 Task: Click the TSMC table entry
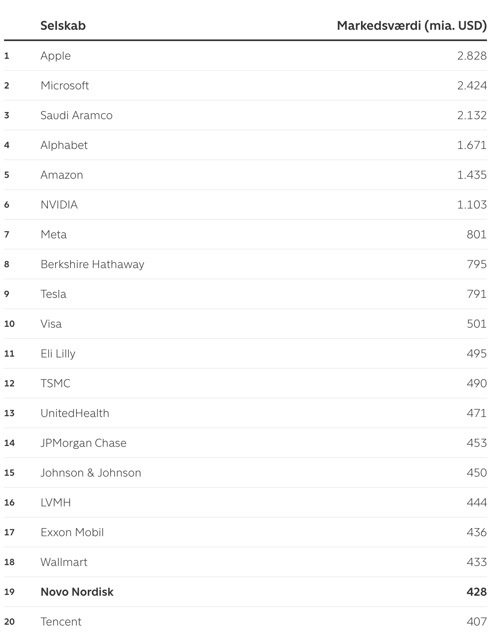pyautogui.click(x=55, y=383)
